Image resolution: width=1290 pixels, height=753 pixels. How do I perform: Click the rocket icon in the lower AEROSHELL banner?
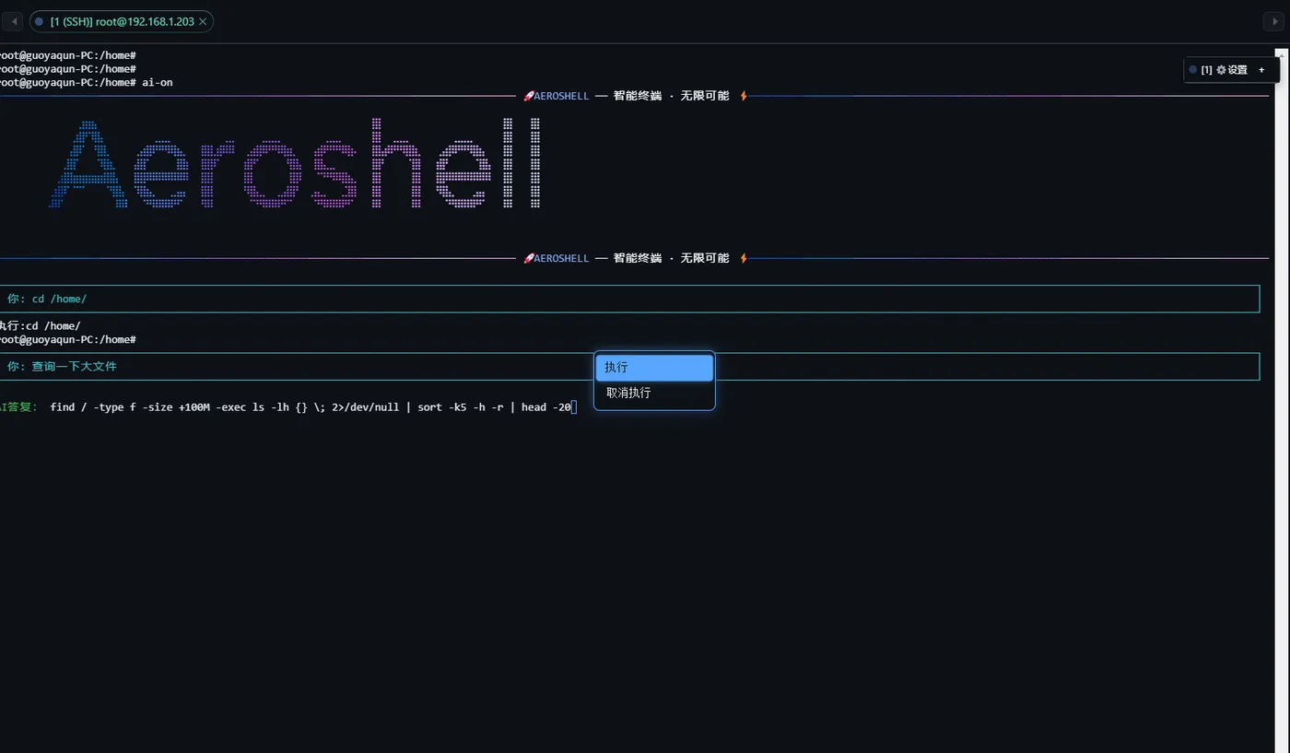point(528,258)
